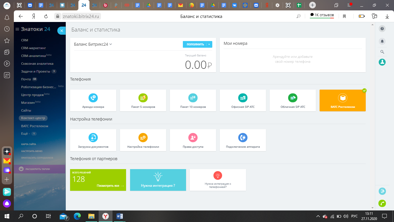The width and height of the screenshot is (394, 222).
Task: Open the Загрузка документов icon tile
Action: point(93,140)
